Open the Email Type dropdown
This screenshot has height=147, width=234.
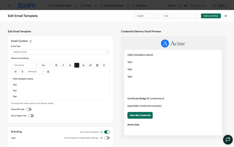(x=60, y=52)
